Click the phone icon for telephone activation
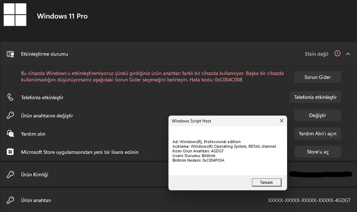This screenshot has width=357, height=212. pos(10,97)
